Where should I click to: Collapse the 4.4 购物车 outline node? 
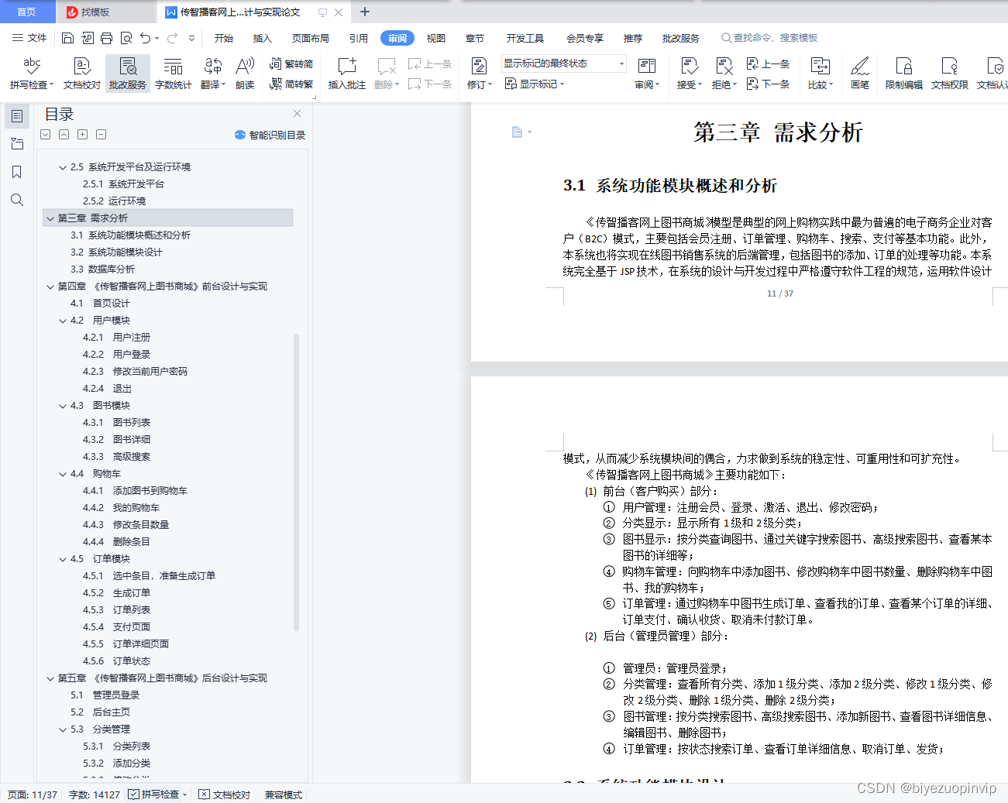[x=63, y=474]
